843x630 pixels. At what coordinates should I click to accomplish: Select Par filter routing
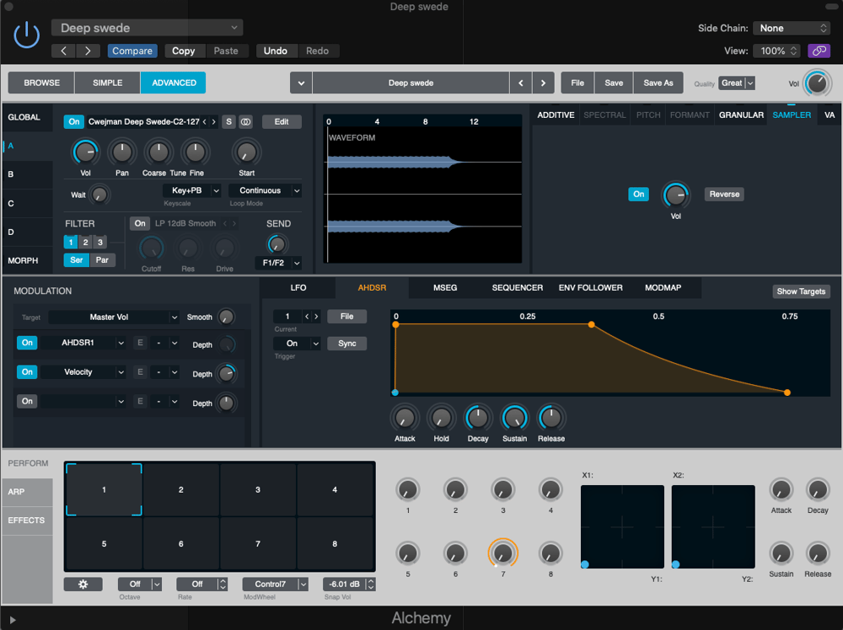(x=102, y=260)
